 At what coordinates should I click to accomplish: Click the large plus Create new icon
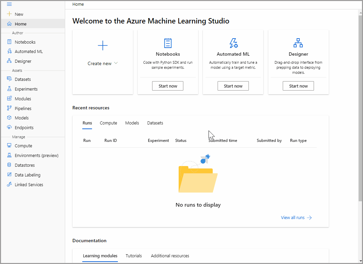[x=102, y=46]
